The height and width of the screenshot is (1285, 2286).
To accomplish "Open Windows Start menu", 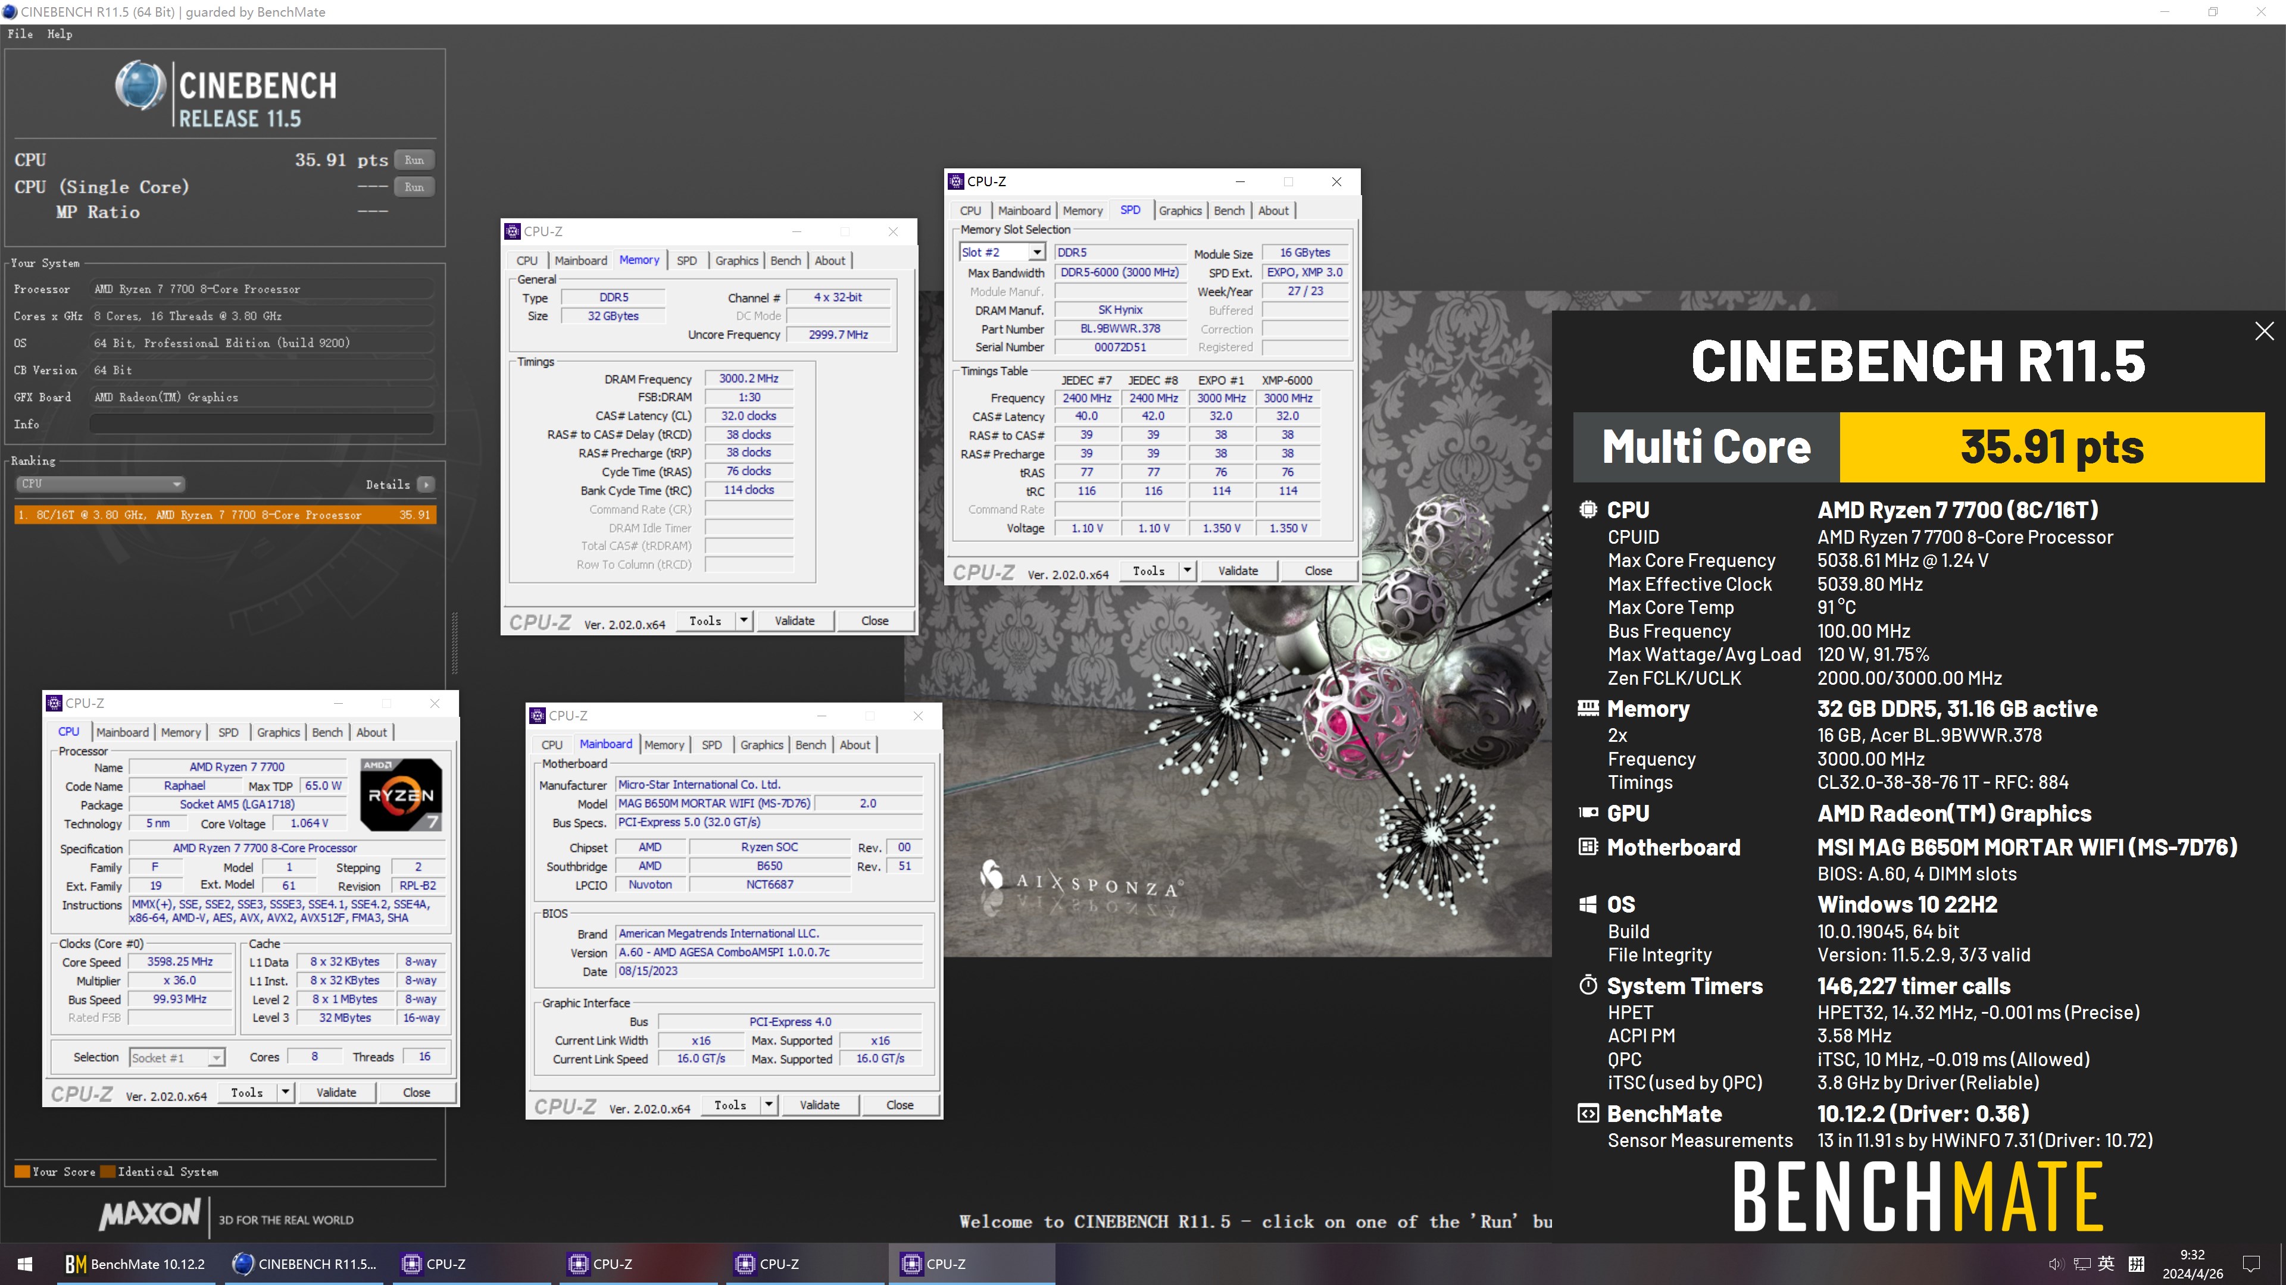I will tap(25, 1264).
